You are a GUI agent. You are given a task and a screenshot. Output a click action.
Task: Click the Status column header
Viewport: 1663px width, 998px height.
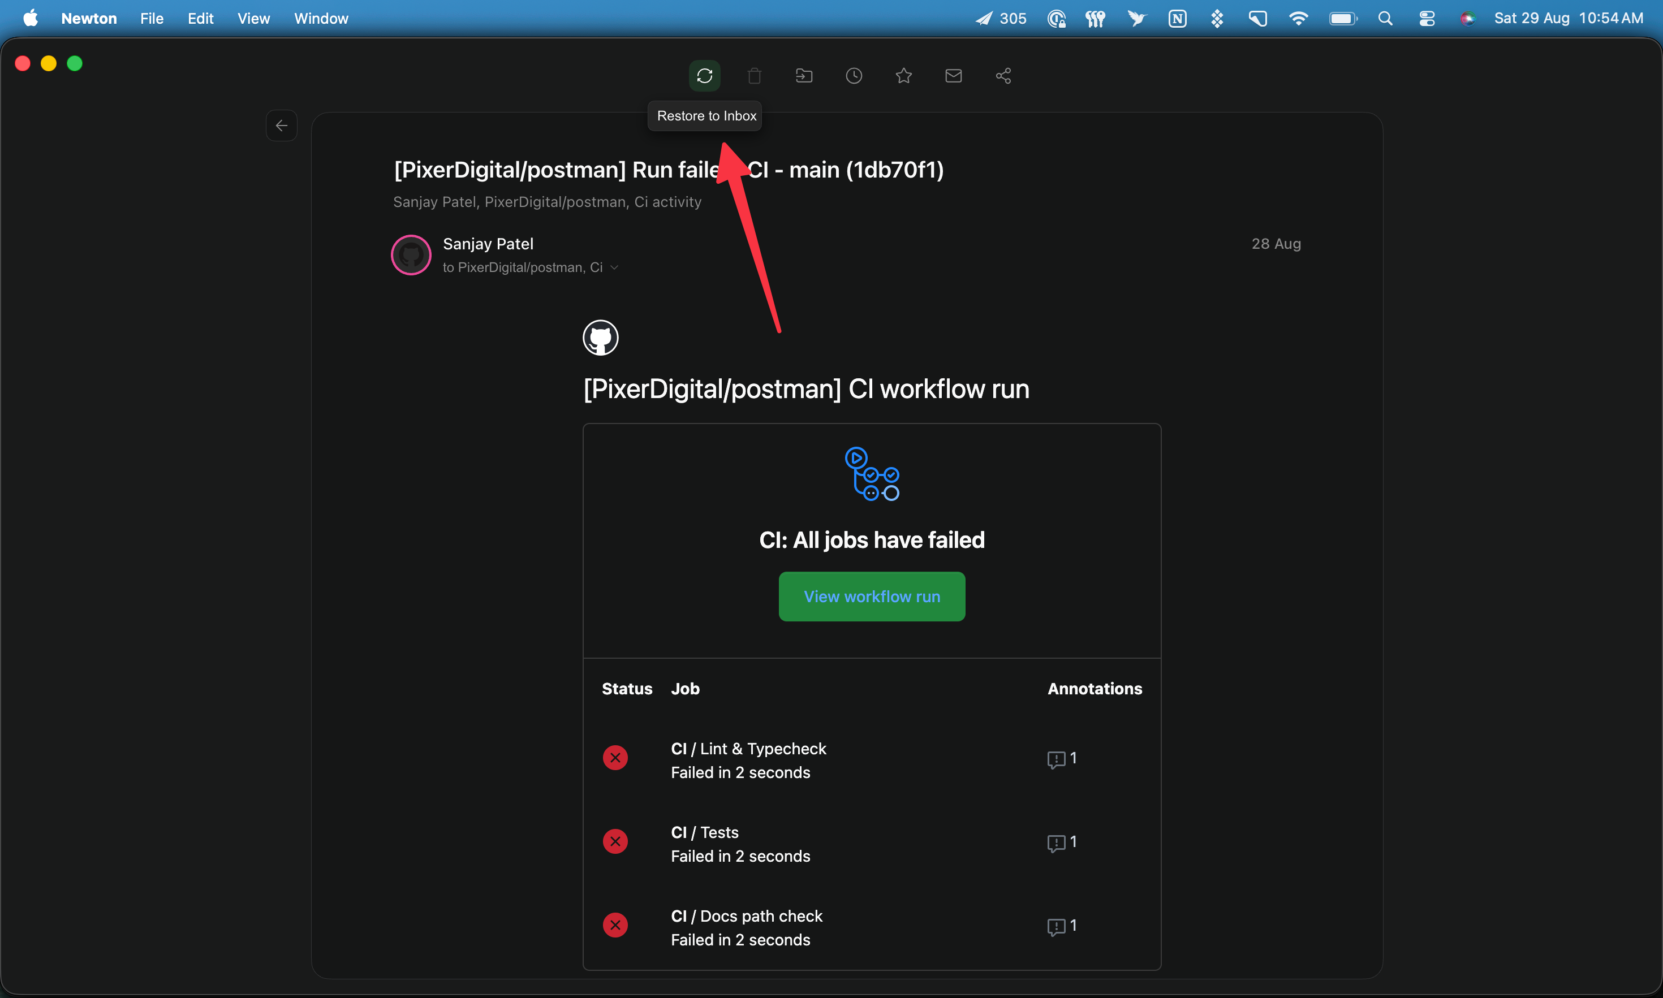(627, 689)
